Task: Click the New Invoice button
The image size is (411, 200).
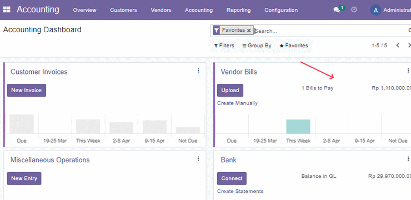Action: [x=27, y=90]
